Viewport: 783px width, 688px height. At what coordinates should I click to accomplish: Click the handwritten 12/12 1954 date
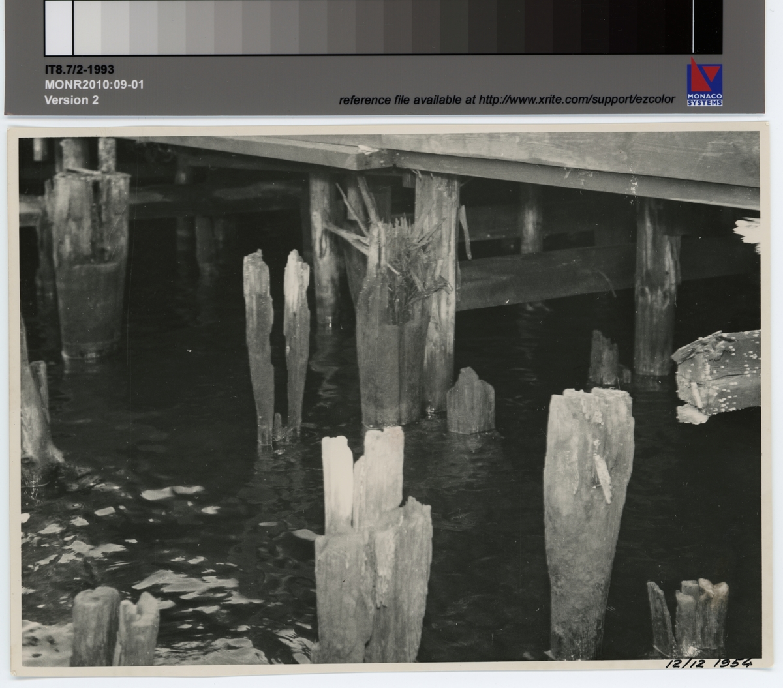(x=708, y=663)
